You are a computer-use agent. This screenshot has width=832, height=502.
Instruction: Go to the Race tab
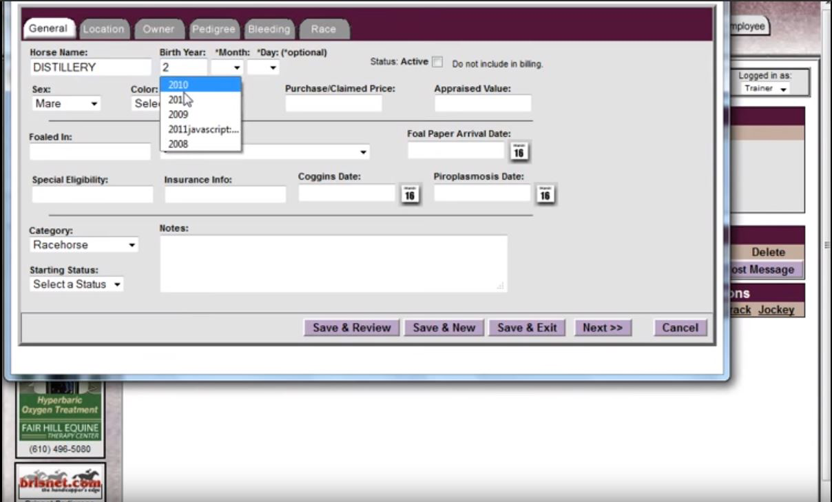point(324,29)
